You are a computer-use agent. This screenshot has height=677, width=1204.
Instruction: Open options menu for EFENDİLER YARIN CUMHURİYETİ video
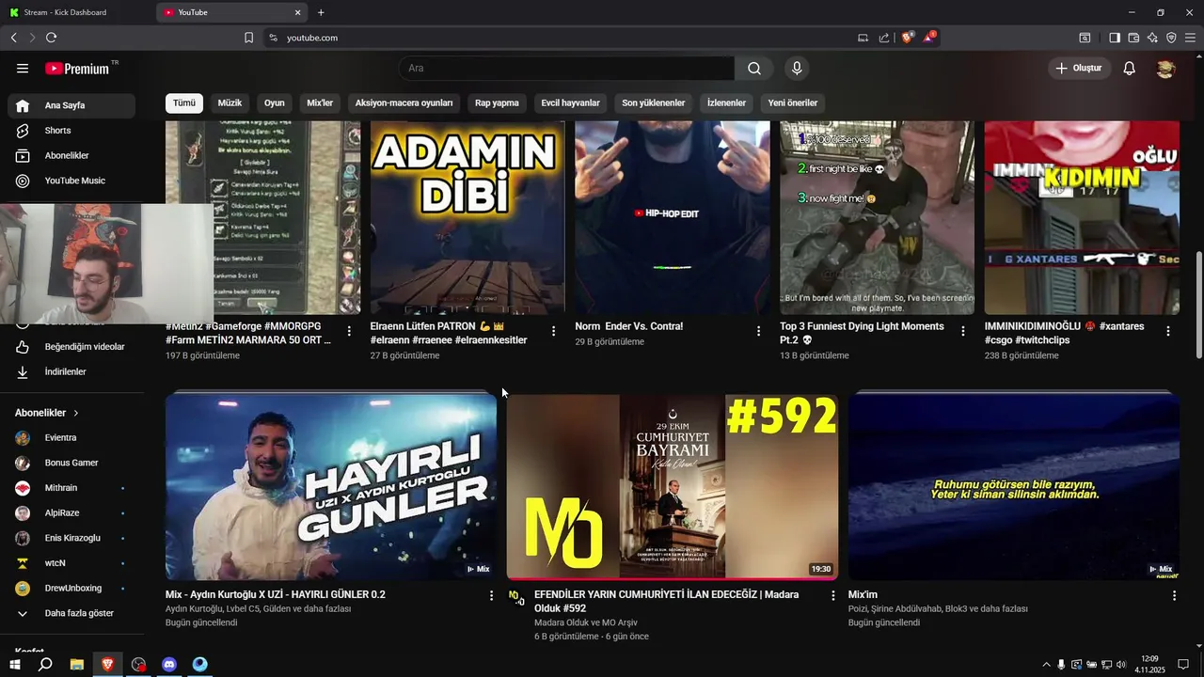pos(832,595)
